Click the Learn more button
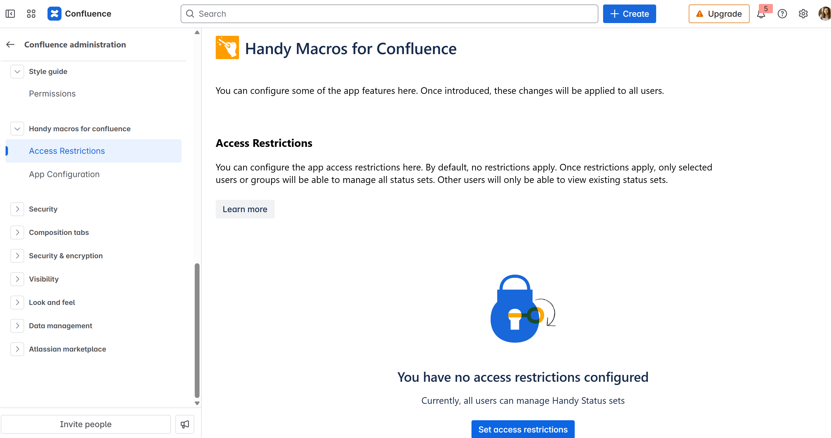Screen dimensions: 831x438 click(245, 209)
